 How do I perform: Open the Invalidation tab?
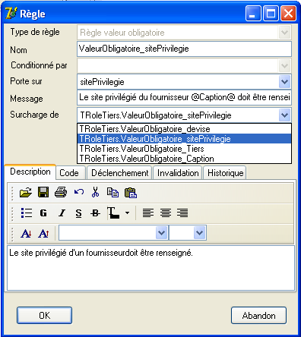click(178, 173)
